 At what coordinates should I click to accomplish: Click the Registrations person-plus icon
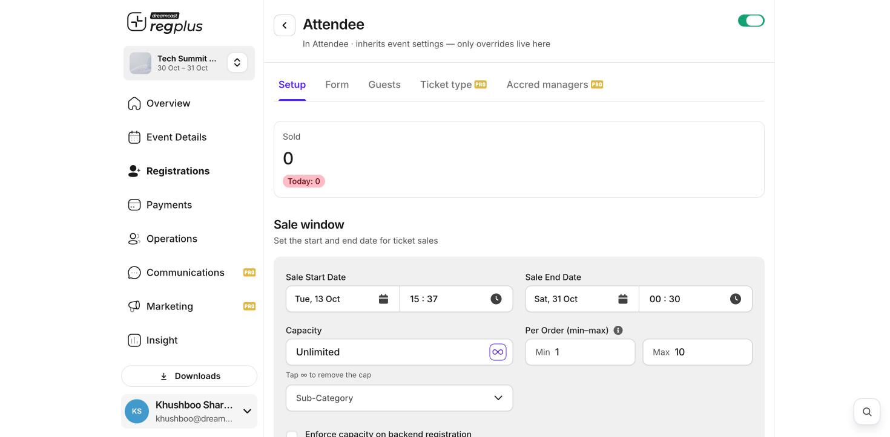pos(134,171)
